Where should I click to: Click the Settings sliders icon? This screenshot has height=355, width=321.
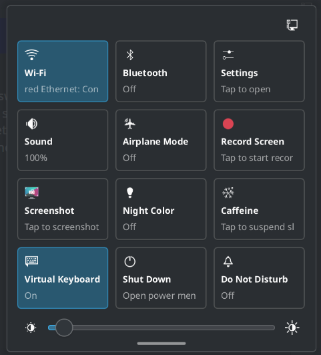click(228, 55)
